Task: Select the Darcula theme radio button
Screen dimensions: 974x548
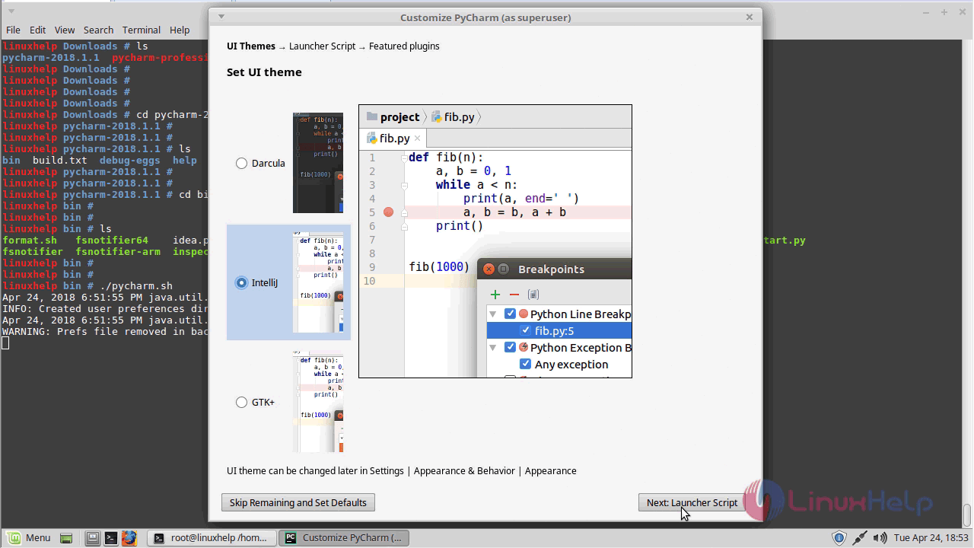Action: tap(242, 163)
